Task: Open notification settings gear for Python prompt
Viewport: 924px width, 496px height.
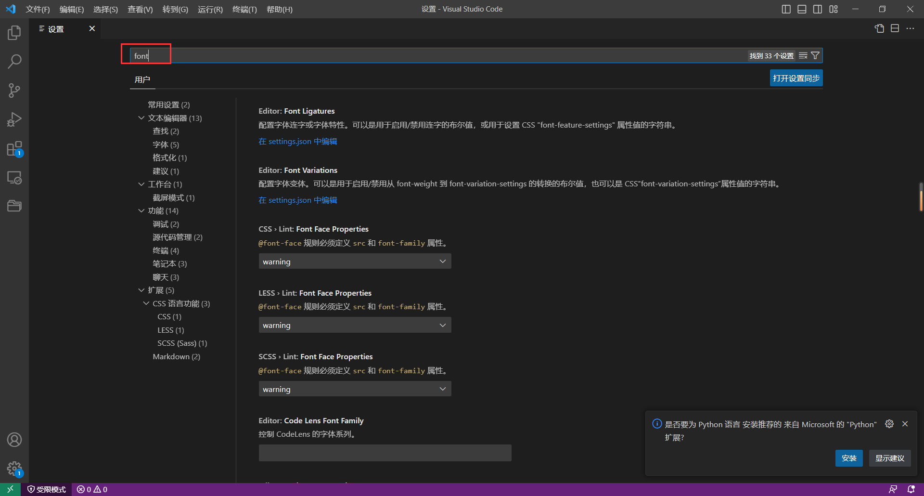Action: (889, 424)
